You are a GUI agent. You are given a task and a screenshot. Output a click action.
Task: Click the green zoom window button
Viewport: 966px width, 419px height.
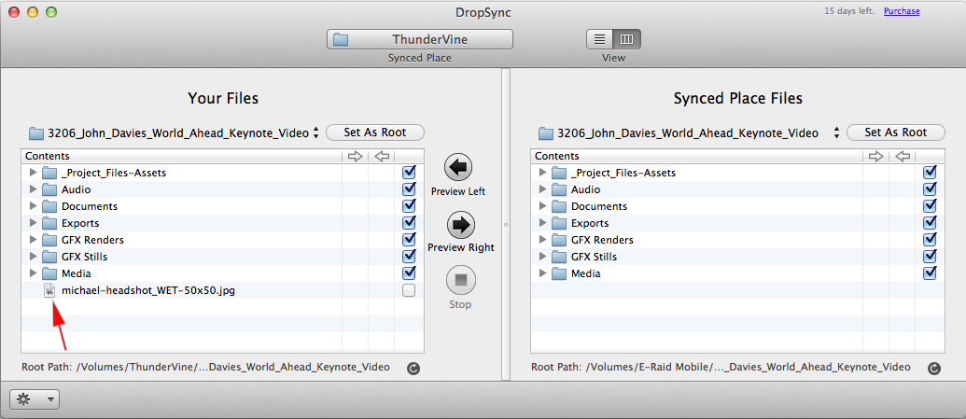(51, 12)
